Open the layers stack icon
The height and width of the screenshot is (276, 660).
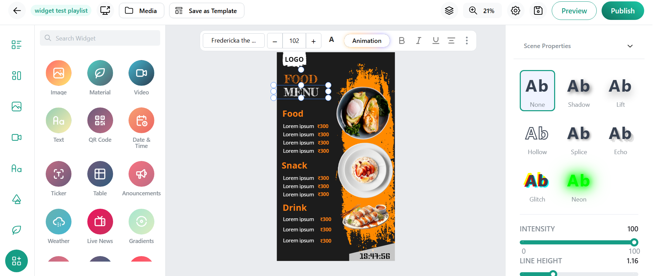click(x=449, y=11)
